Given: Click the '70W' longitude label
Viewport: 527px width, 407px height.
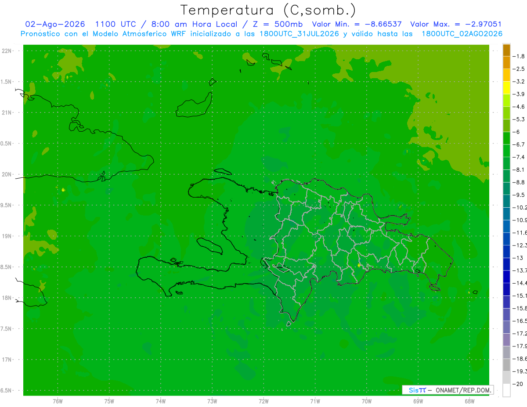Looking at the screenshot, I should click(x=367, y=401).
